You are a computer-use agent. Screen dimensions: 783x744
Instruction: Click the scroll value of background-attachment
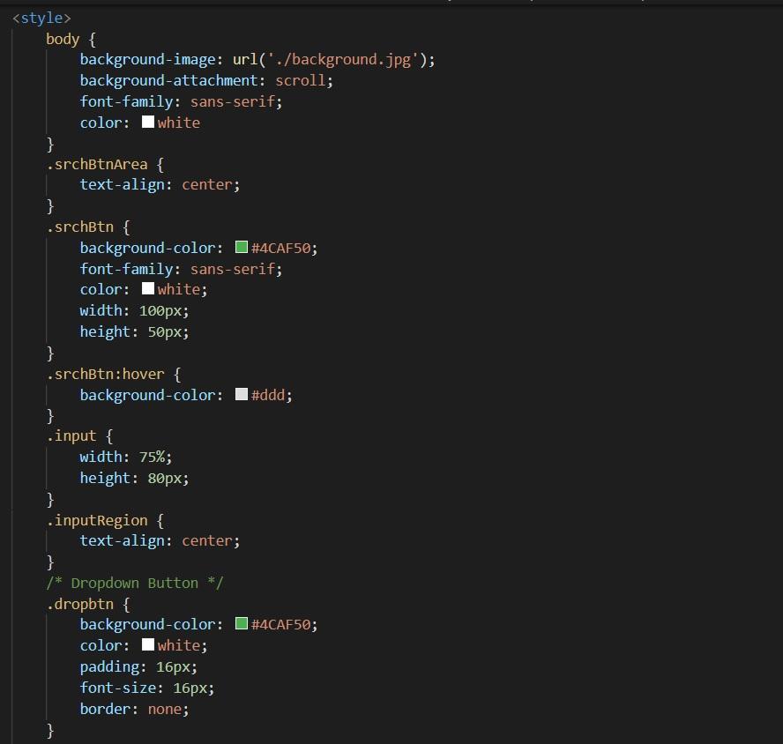click(298, 80)
